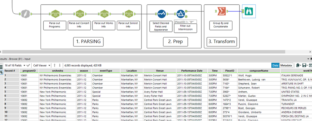Move to next record with down arrow
312x121 pixels.
pos(59,65)
